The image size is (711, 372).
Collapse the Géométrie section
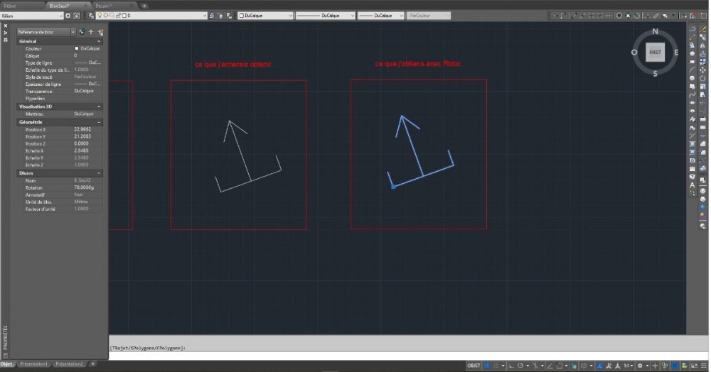point(99,123)
